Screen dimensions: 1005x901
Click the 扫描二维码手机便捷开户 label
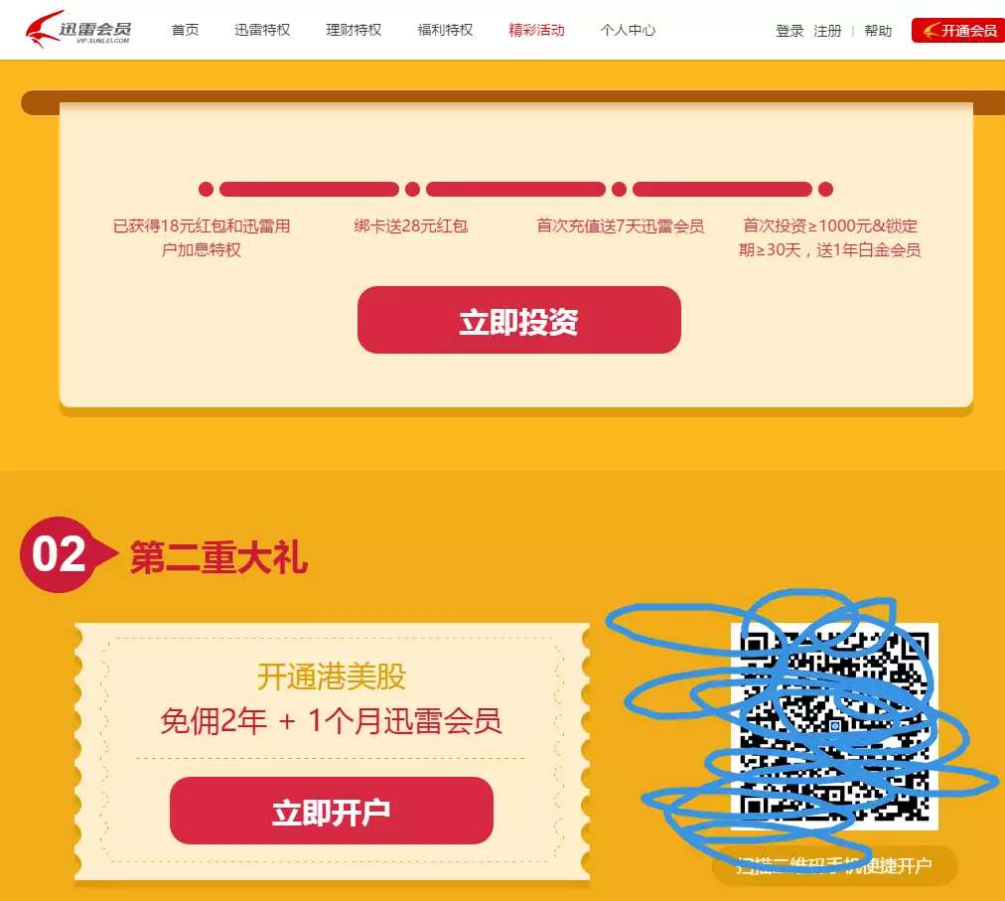click(x=834, y=865)
